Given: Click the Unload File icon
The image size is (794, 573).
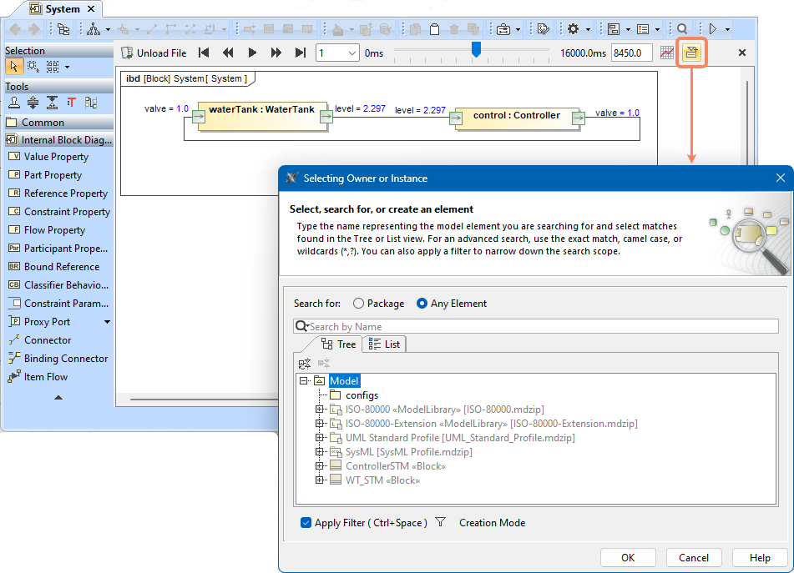Looking at the screenshot, I should [128, 53].
